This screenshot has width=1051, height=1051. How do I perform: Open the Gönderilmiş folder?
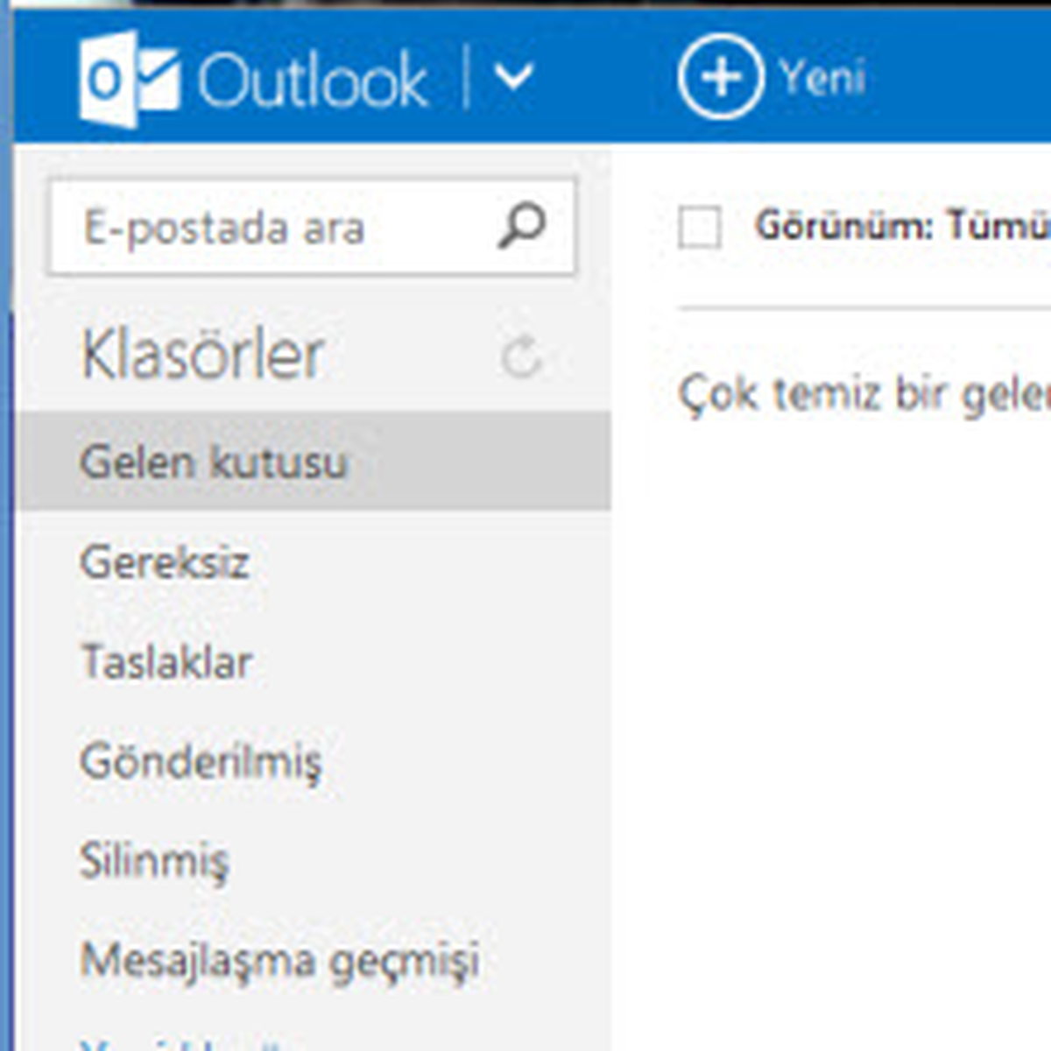pyautogui.click(x=201, y=763)
